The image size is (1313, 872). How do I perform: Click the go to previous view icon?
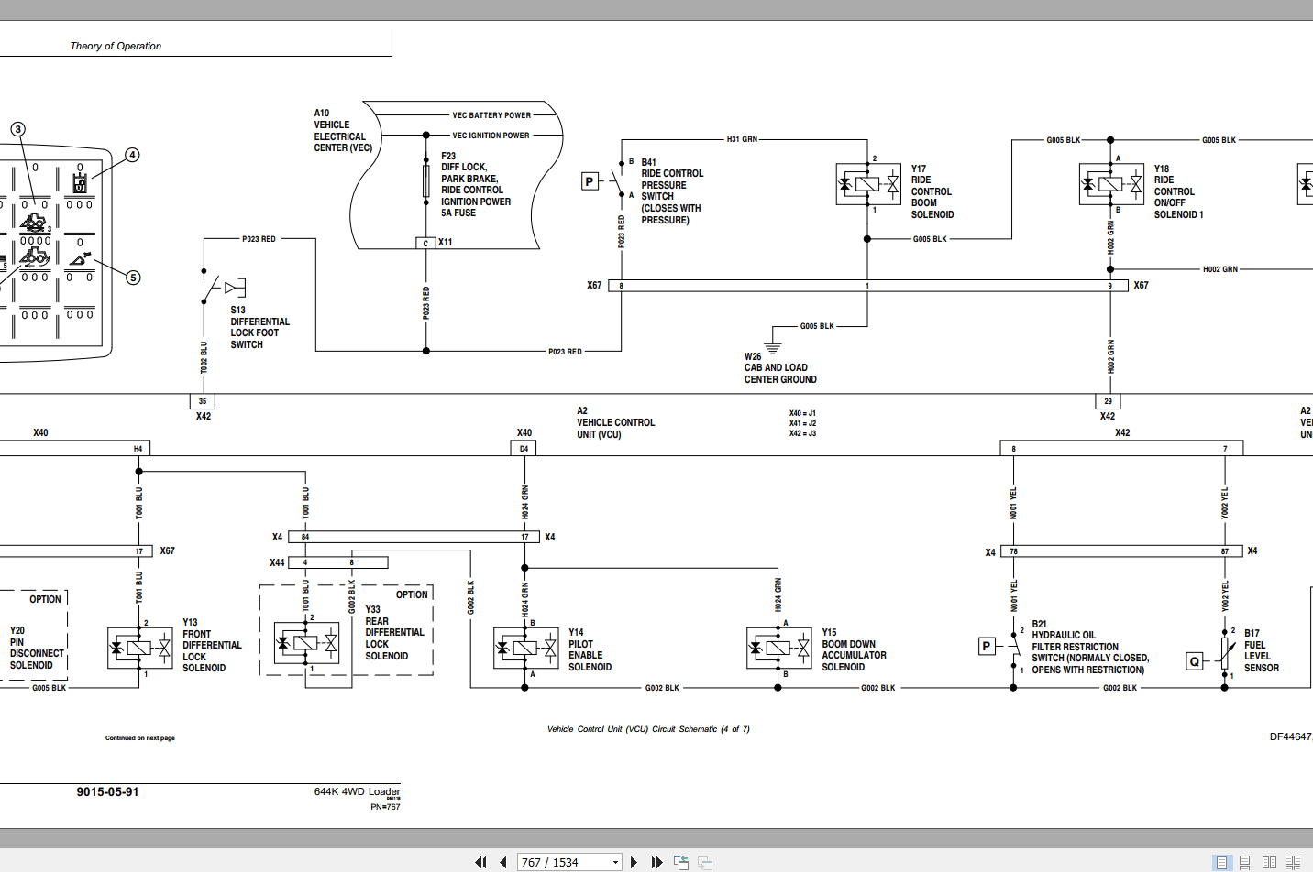click(x=680, y=862)
